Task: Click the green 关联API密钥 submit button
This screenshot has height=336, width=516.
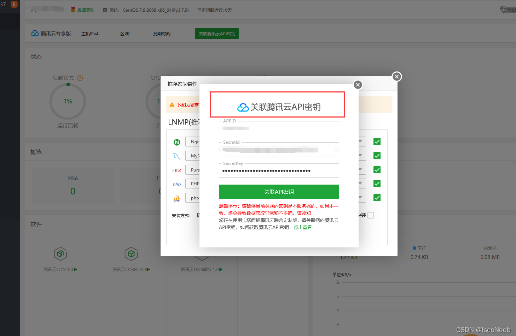Action: 279,192
